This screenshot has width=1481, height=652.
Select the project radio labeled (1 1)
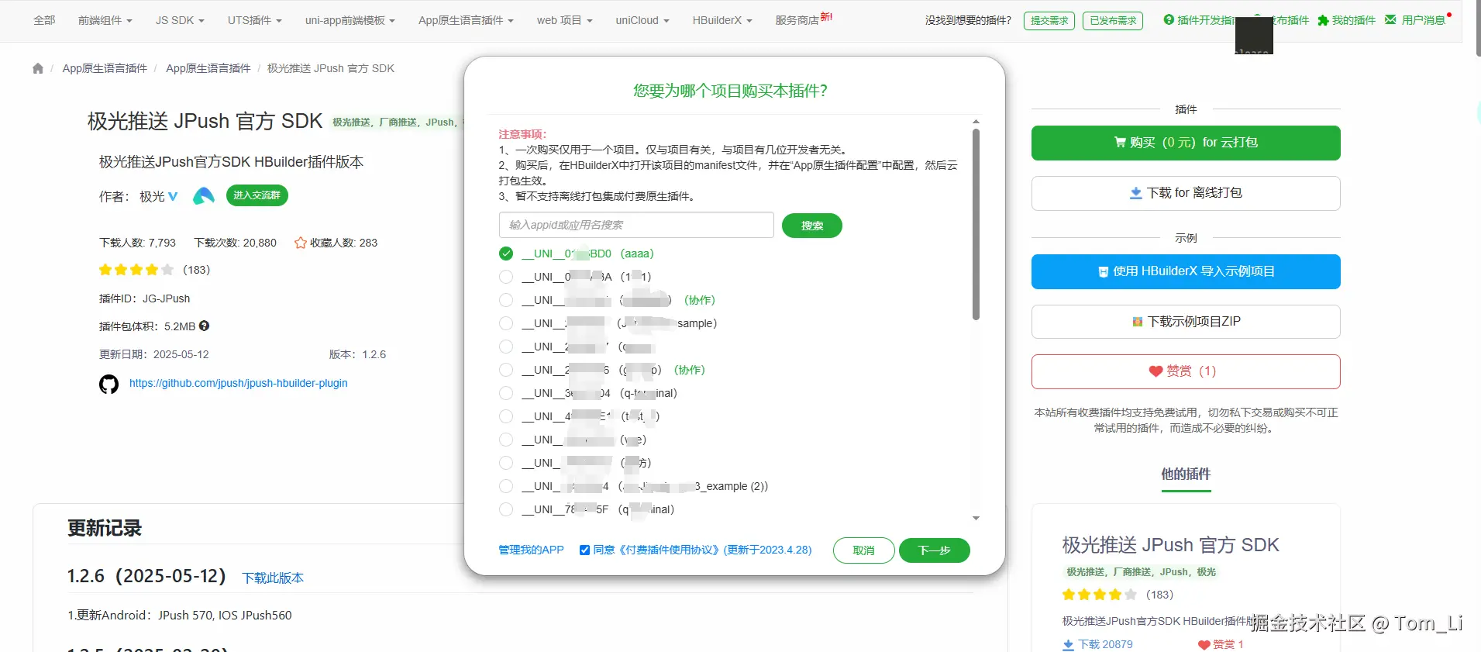506,277
